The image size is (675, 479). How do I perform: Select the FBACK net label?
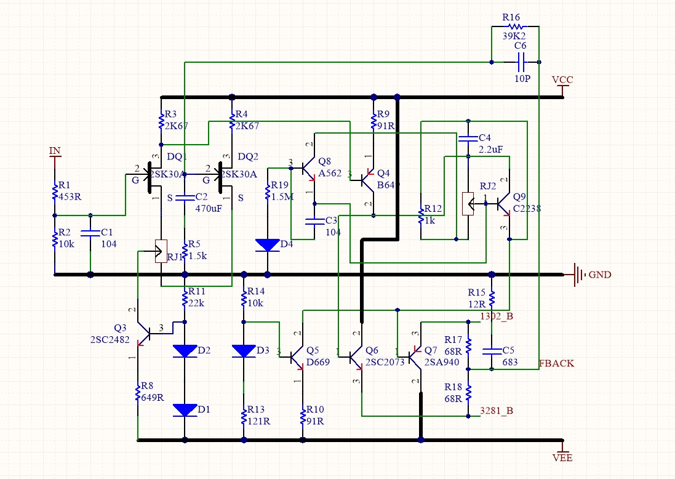pyautogui.click(x=556, y=363)
